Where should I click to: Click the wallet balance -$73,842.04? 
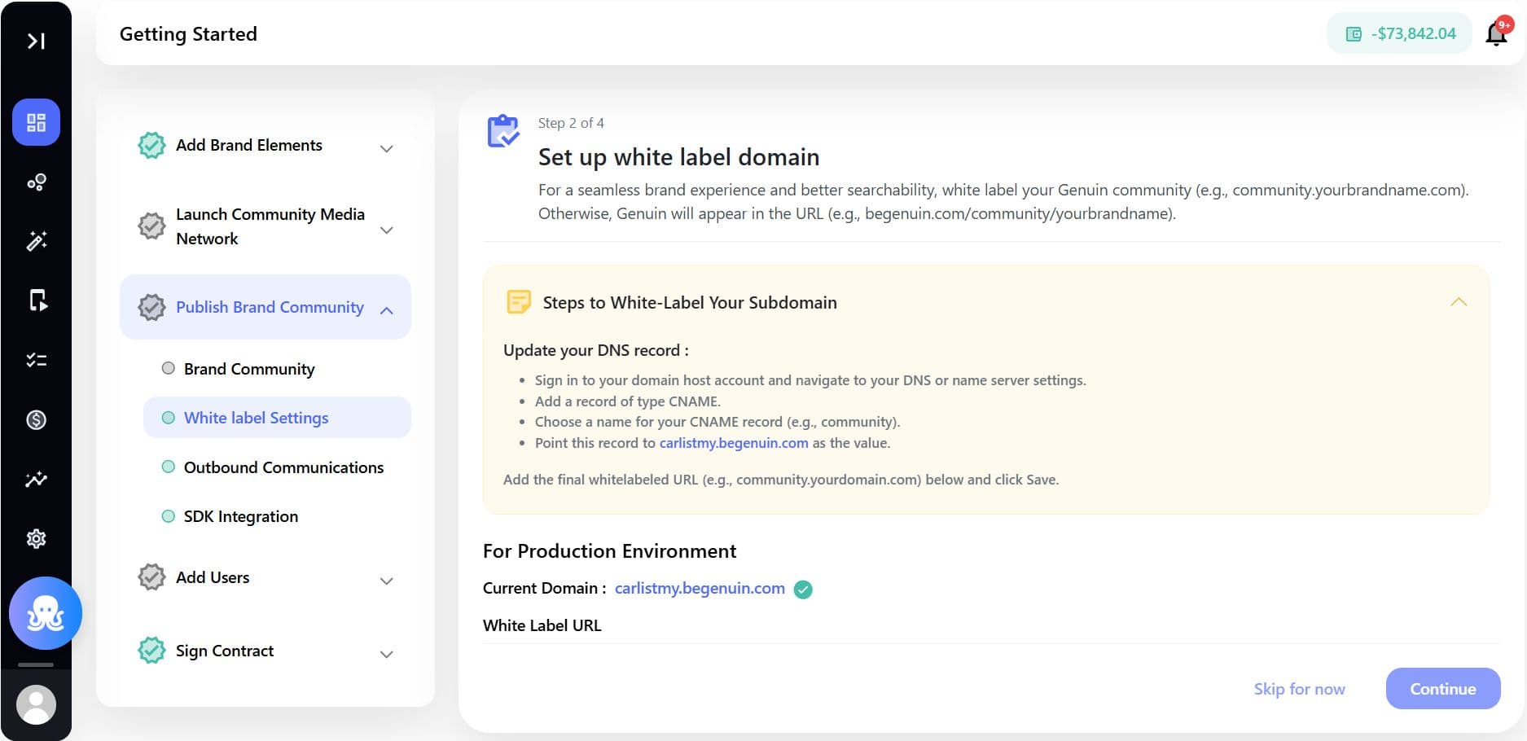point(1401,33)
